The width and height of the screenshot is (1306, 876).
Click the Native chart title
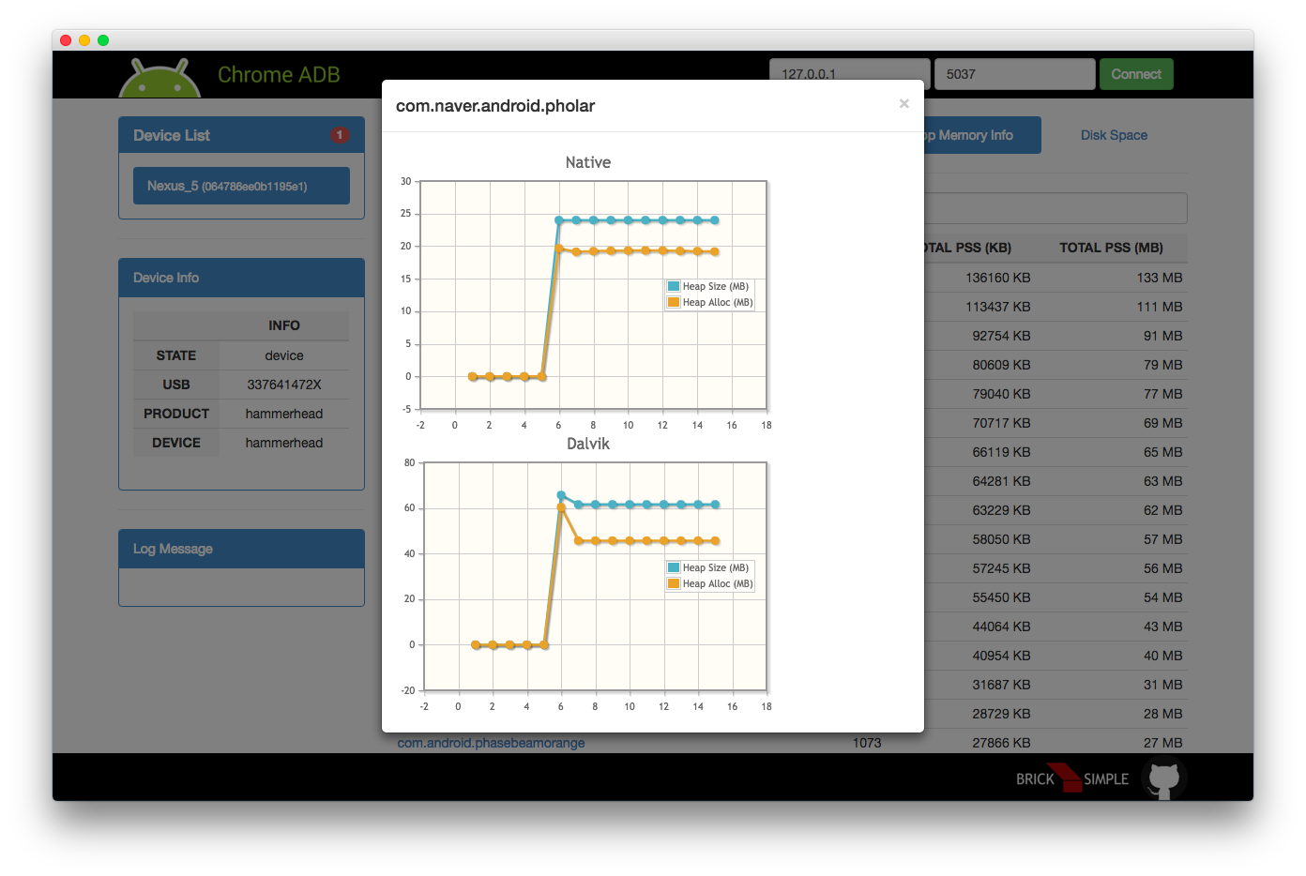588,162
